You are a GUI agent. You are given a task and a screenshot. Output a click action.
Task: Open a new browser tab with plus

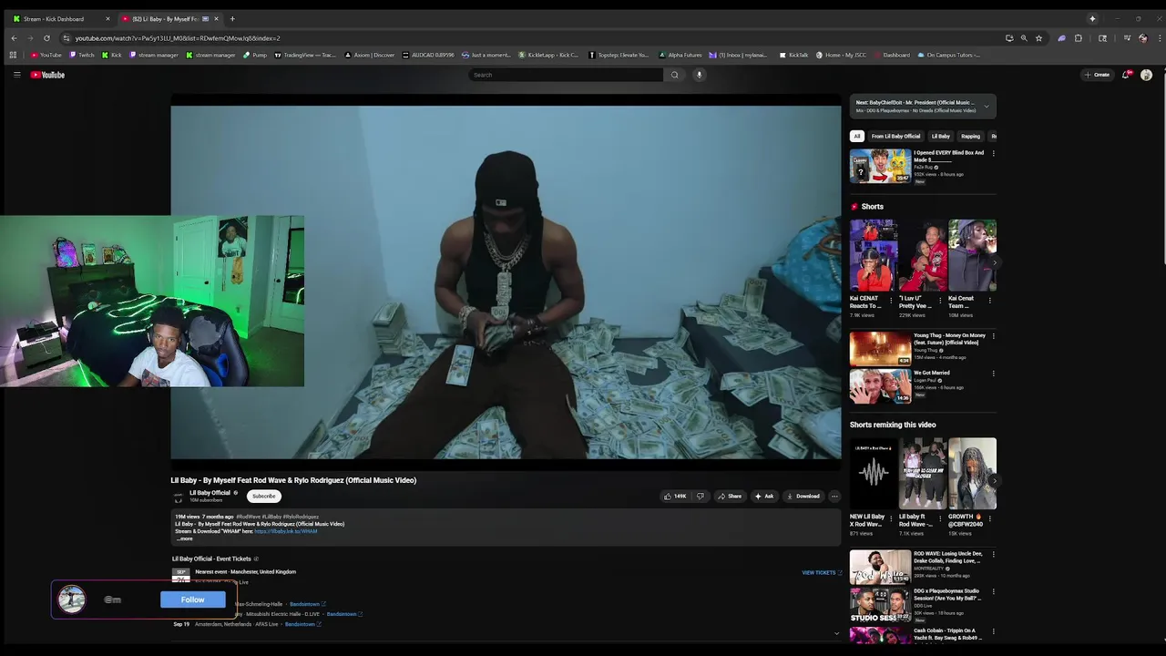coord(232,18)
